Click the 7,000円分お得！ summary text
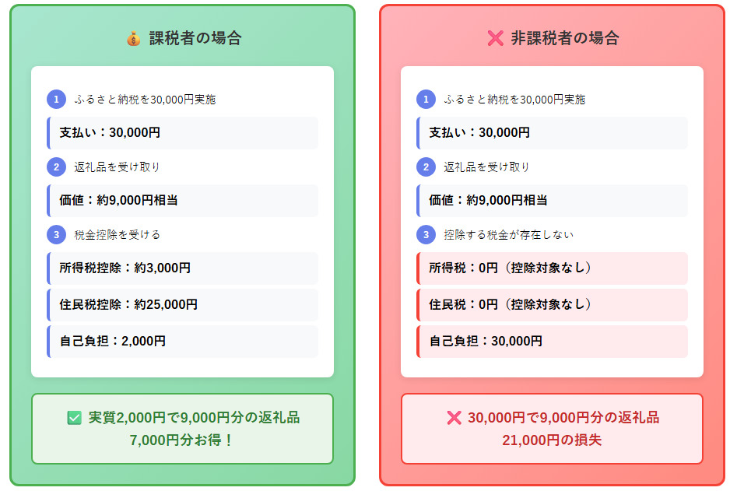 tap(182, 440)
